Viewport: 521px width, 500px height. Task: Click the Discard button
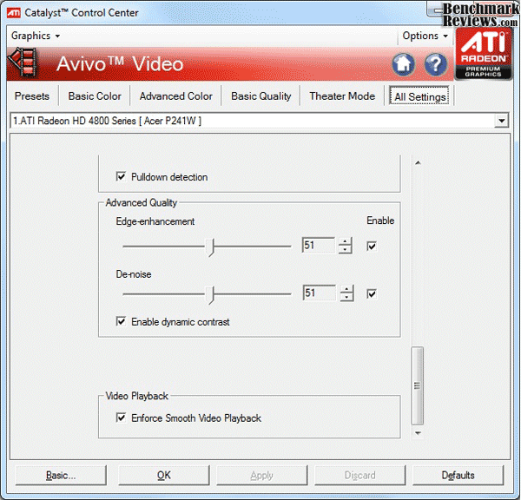click(359, 475)
